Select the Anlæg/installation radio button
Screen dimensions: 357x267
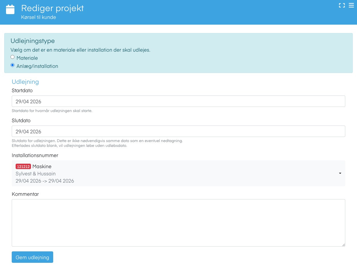pos(13,65)
